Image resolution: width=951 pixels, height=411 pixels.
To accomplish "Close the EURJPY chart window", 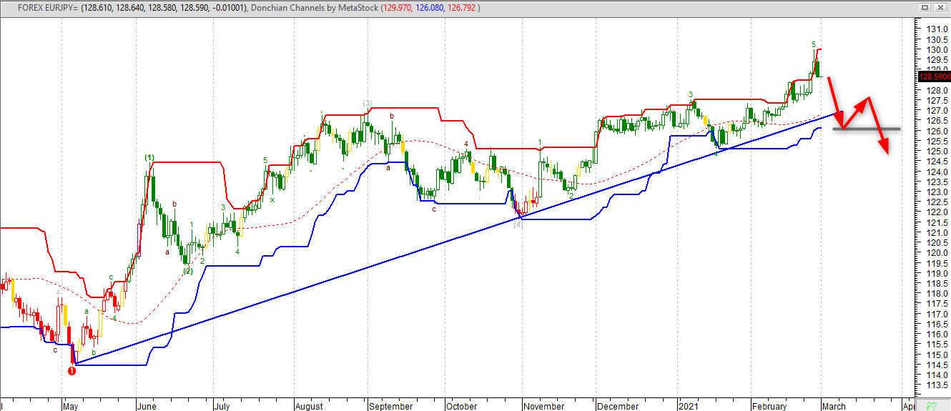I will point(940,7).
